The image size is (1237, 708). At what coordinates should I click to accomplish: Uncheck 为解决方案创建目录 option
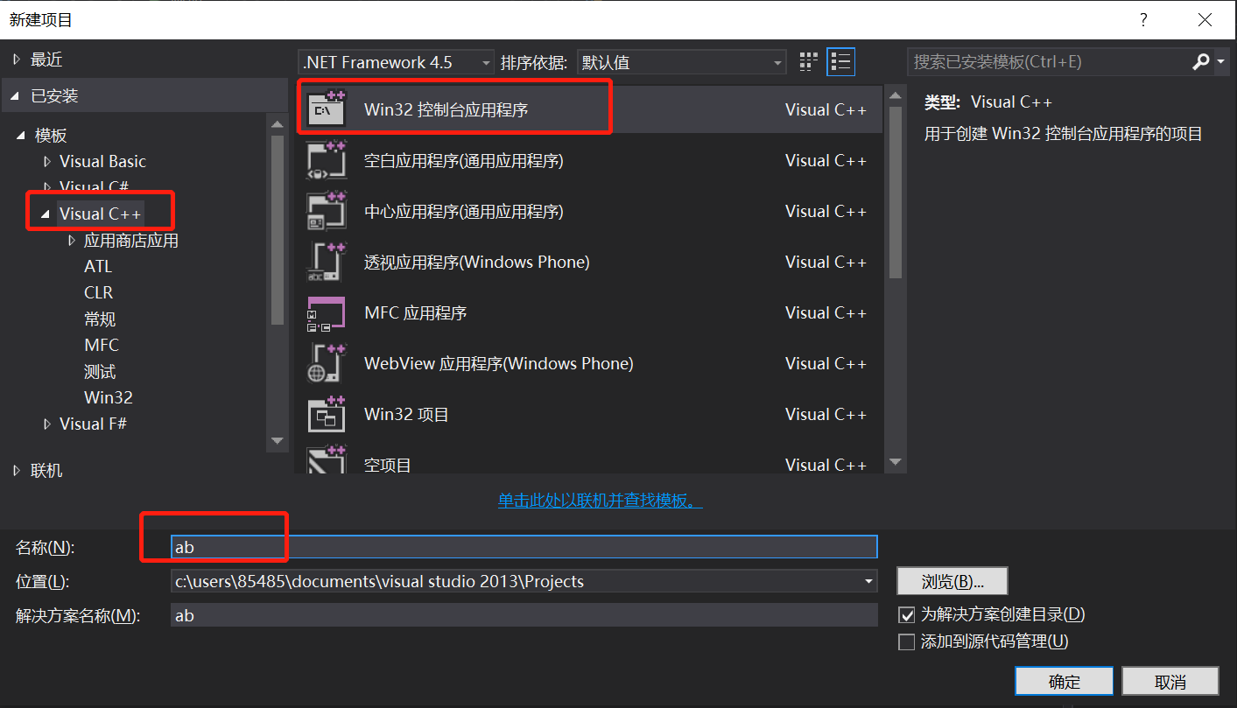908,614
